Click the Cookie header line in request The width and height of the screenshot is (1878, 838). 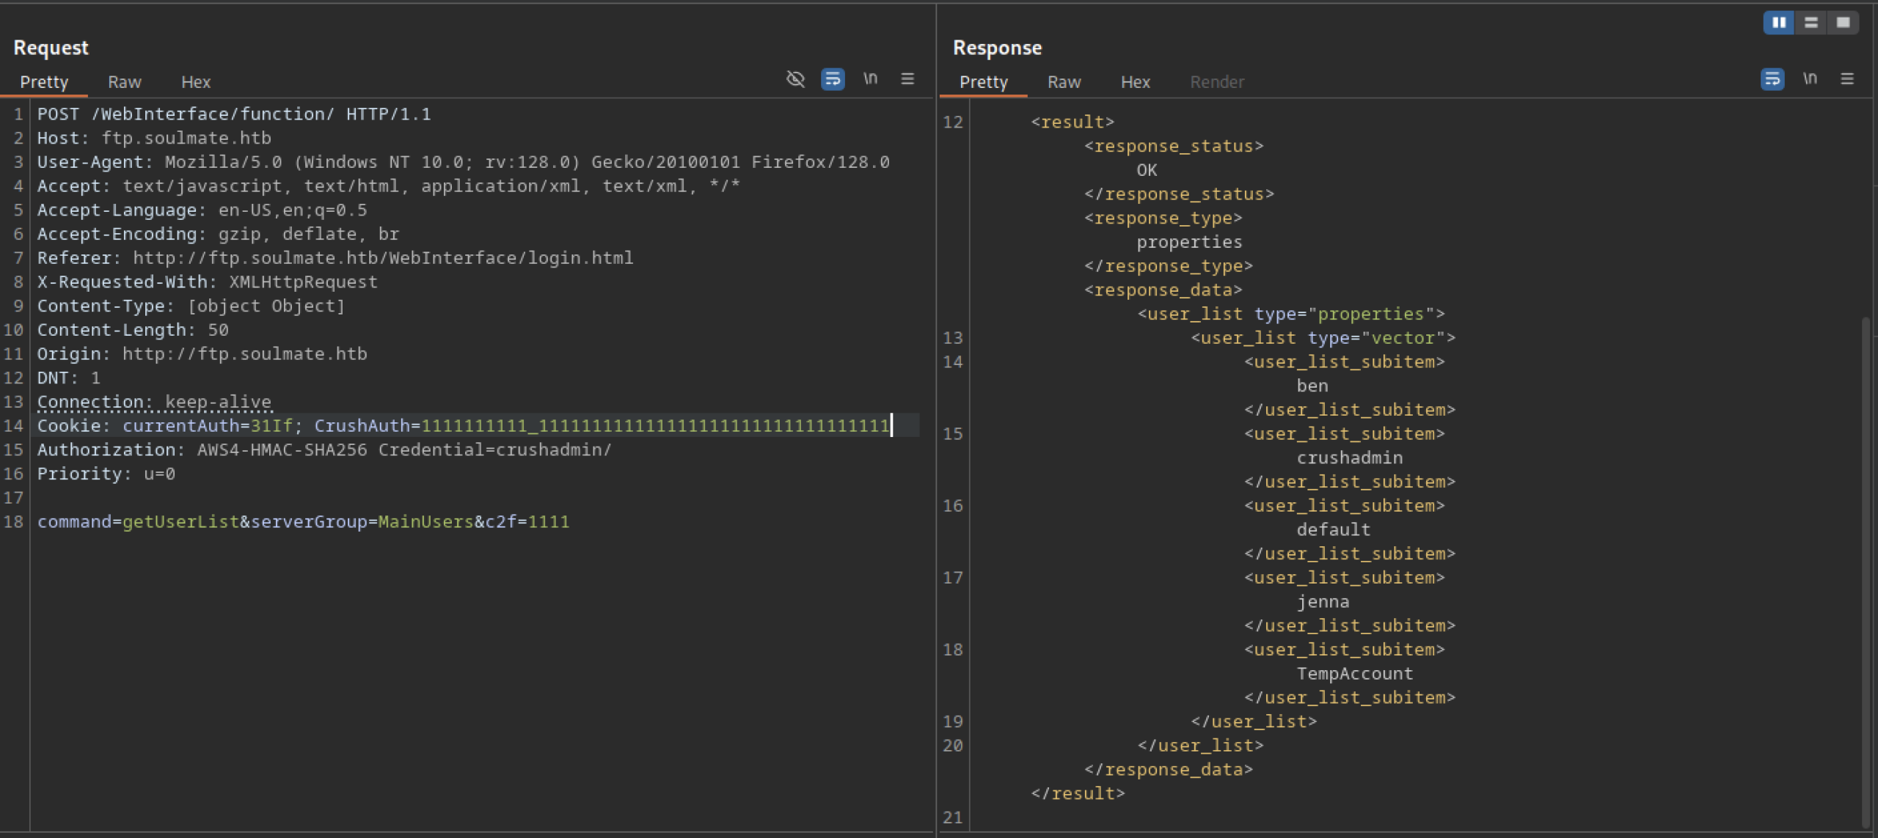click(462, 426)
